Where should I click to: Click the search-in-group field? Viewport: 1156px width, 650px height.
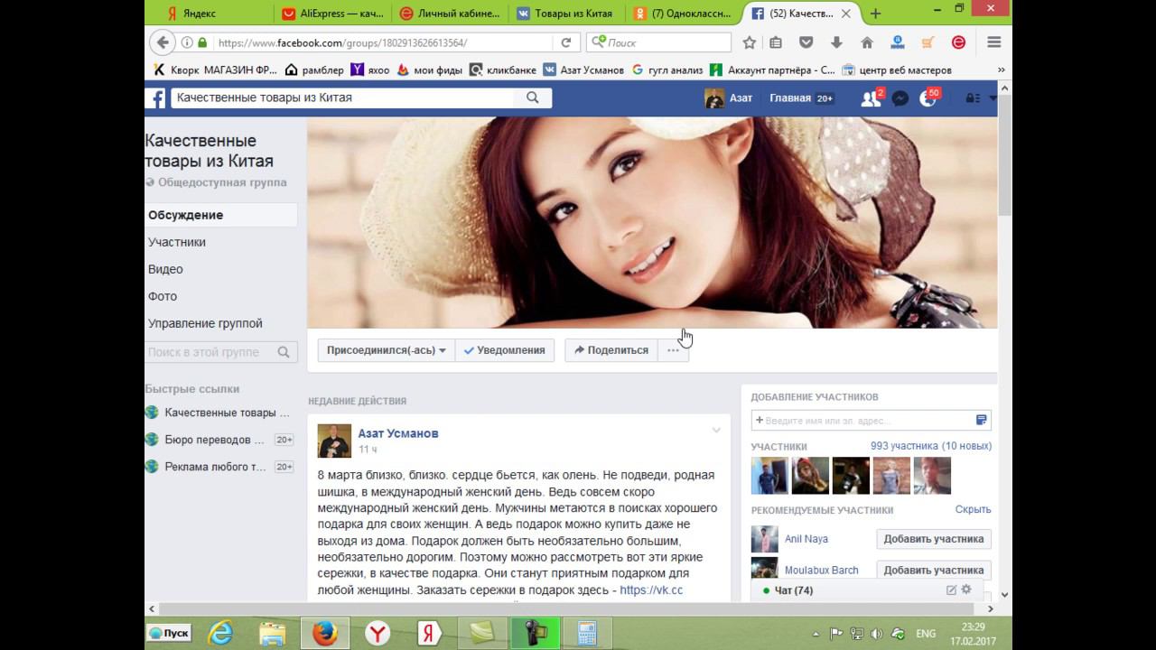(210, 352)
